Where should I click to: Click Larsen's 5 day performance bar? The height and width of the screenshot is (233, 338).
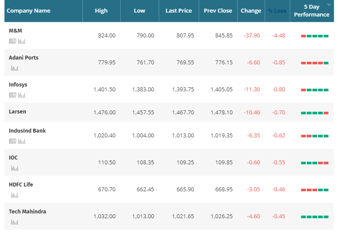[x=315, y=113]
